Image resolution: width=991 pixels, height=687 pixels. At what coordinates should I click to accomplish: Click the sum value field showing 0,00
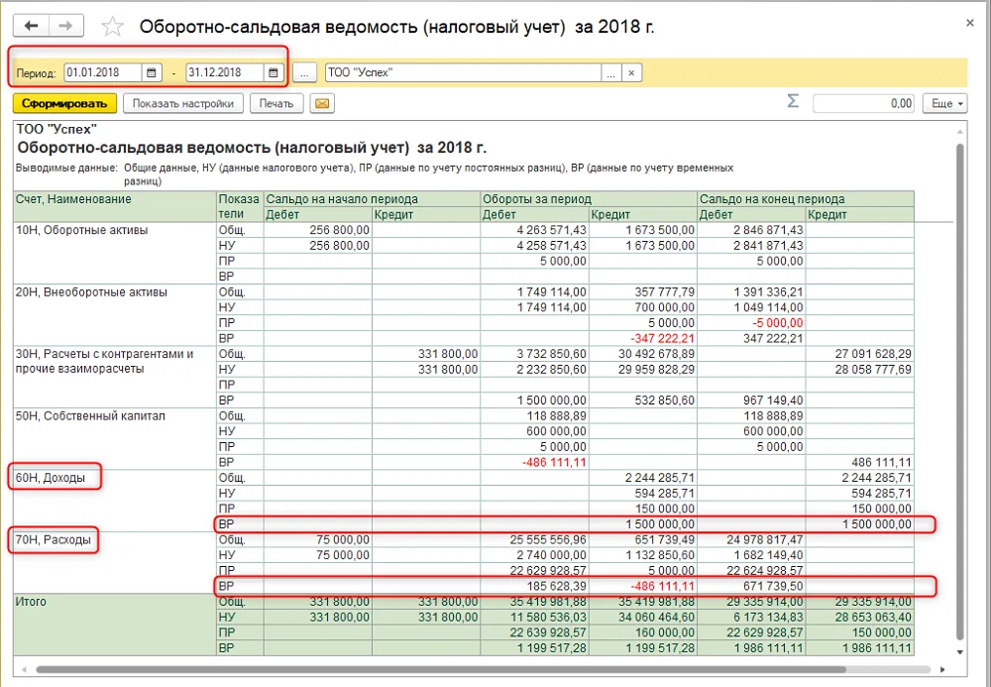pos(863,104)
